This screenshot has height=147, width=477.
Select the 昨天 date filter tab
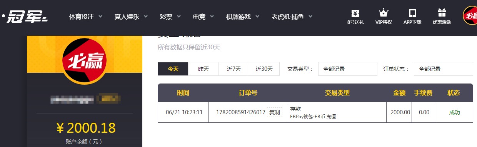[203, 69]
